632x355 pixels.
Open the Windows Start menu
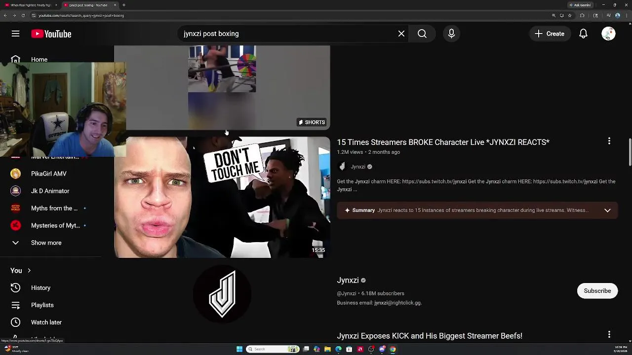pyautogui.click(x=239, y=349)
